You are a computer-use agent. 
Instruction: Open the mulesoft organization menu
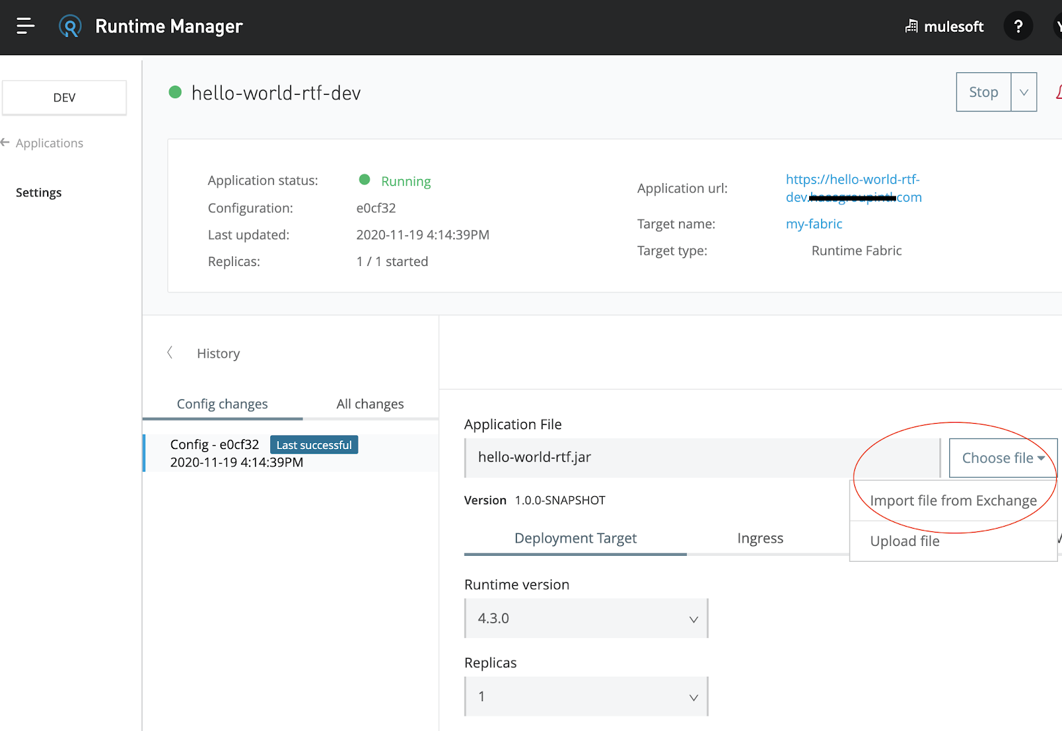(x=944, y=27)
